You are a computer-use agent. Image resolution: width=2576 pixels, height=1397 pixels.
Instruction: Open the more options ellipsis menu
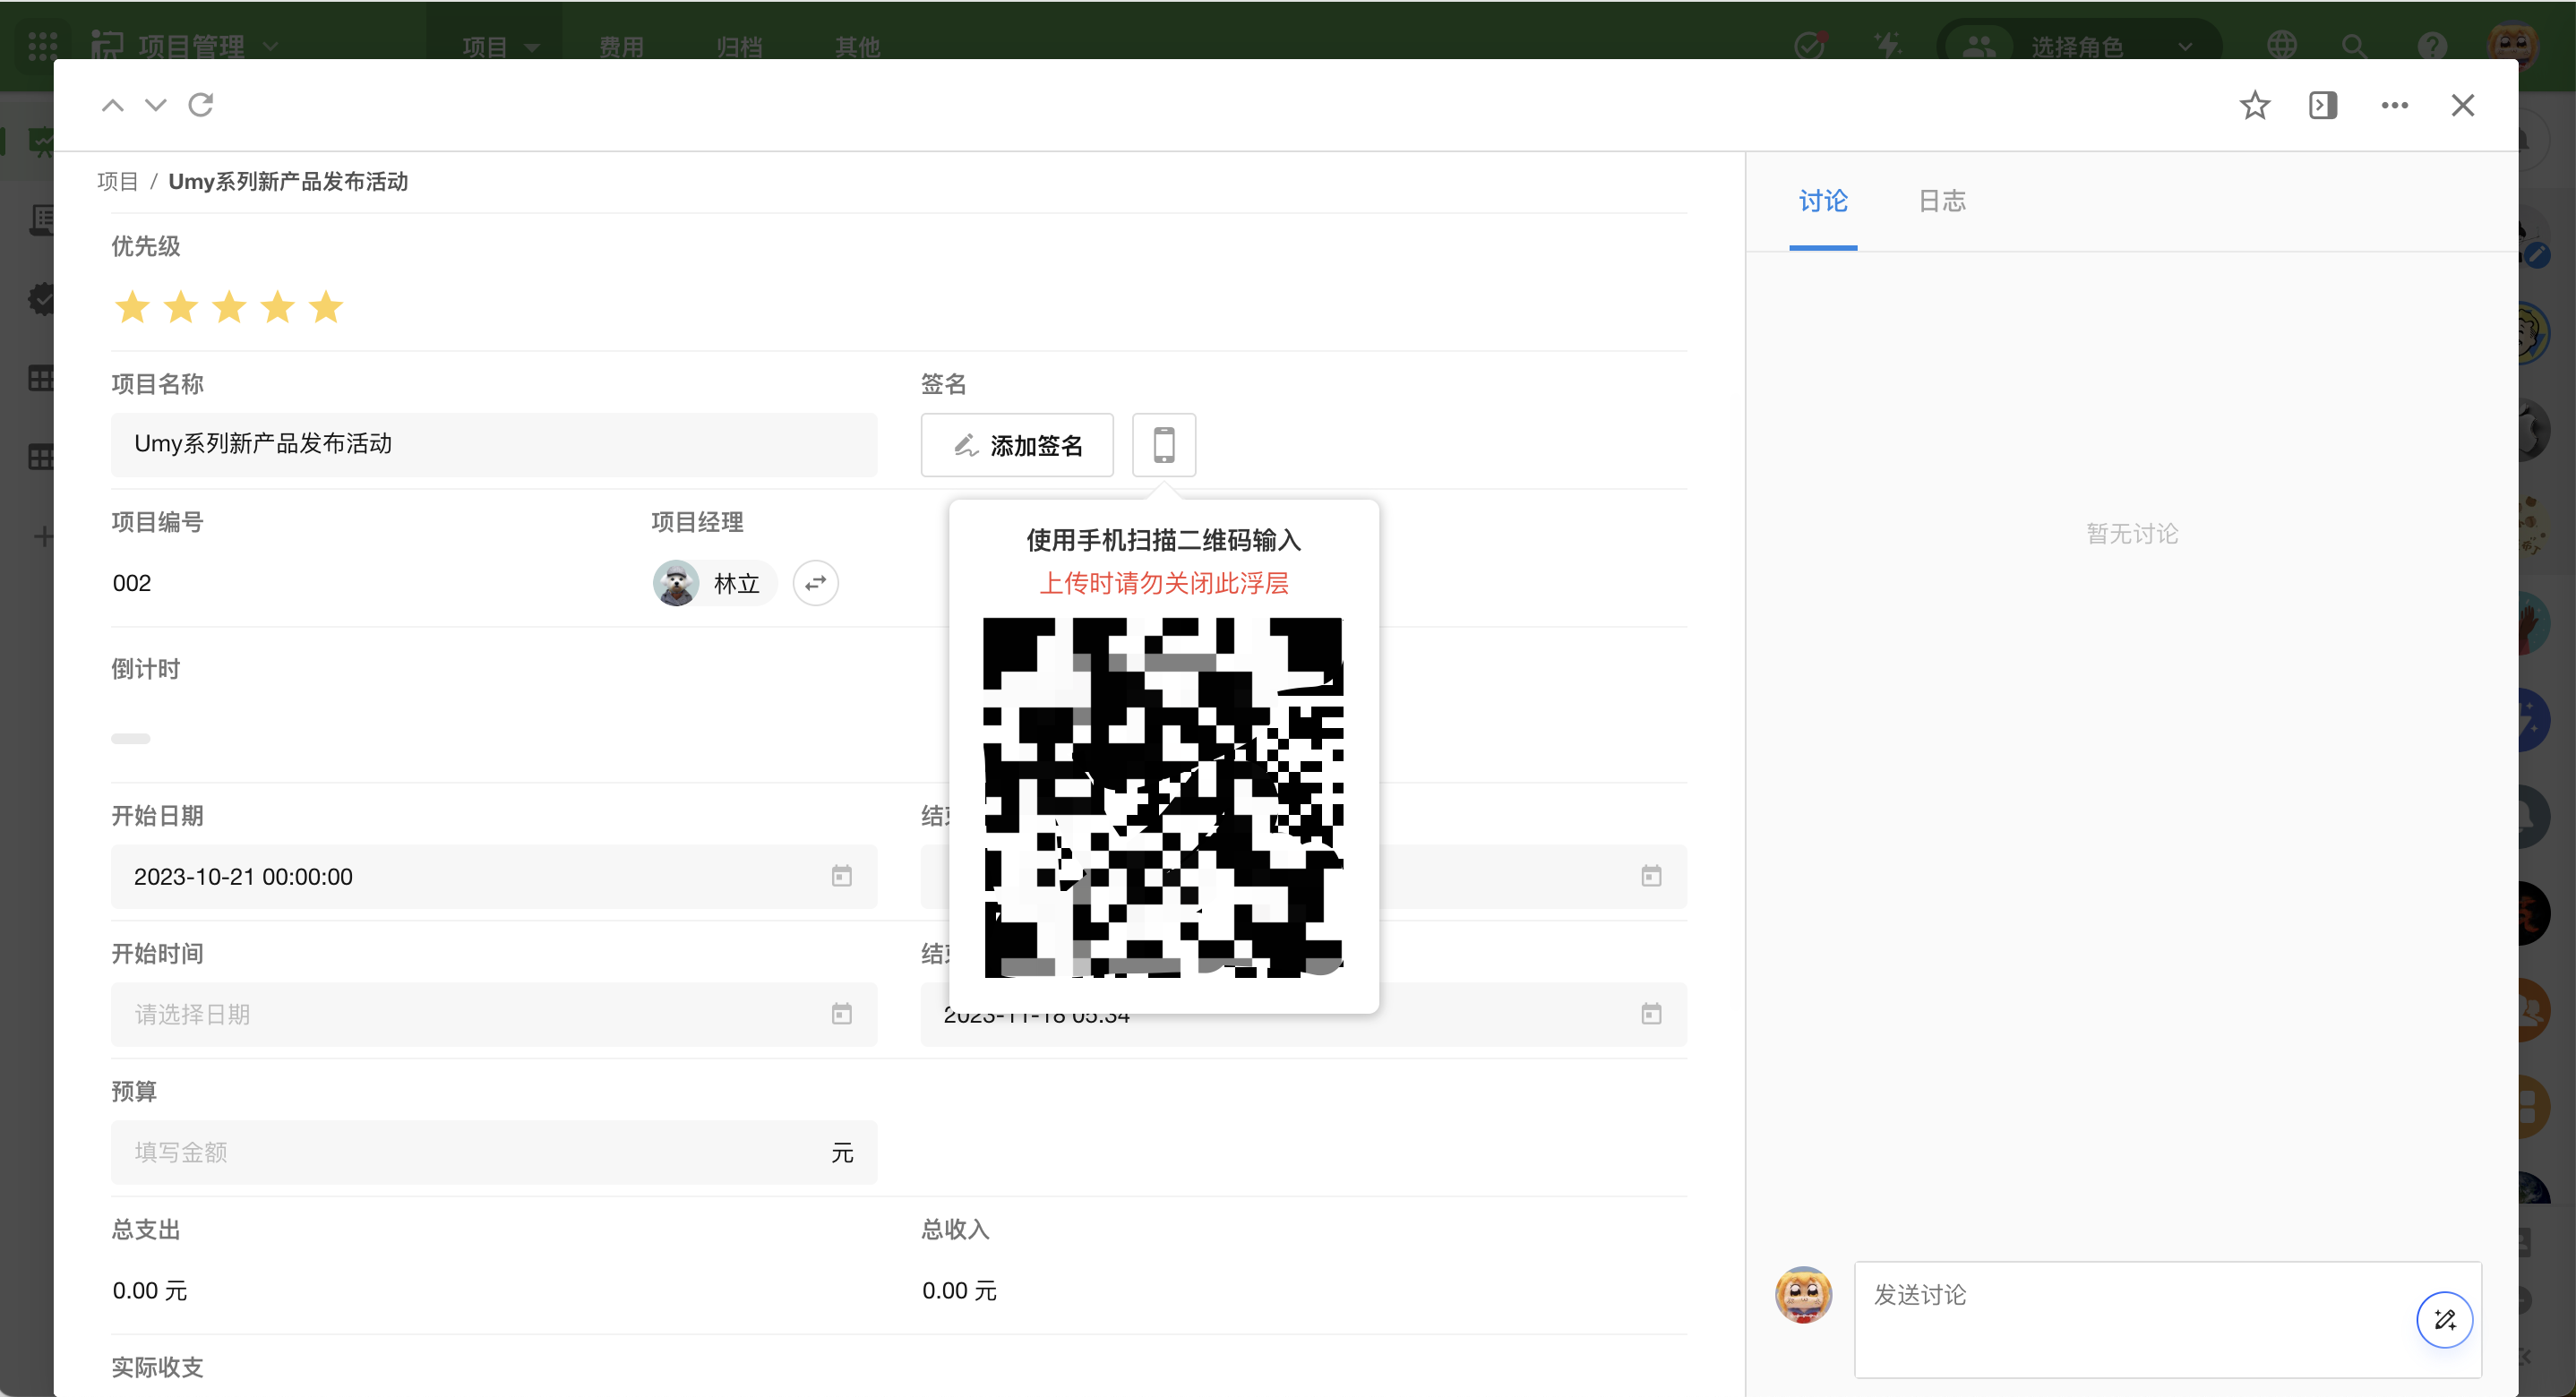click(2394, 105)
